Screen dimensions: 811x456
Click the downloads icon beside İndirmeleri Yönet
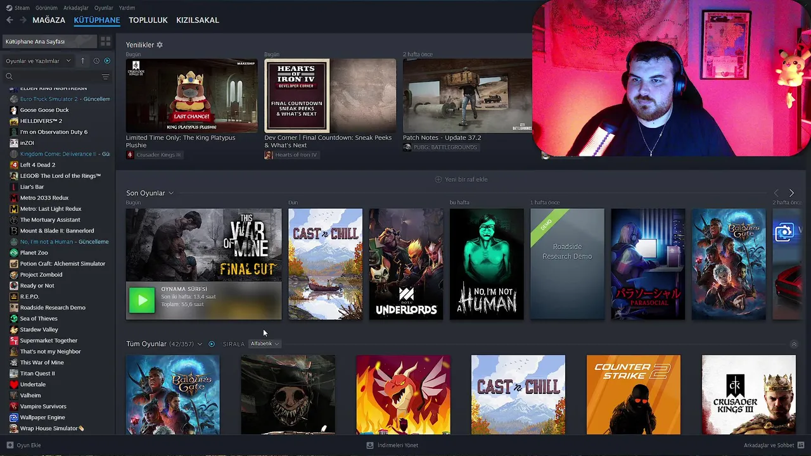[x=370, y=445]
